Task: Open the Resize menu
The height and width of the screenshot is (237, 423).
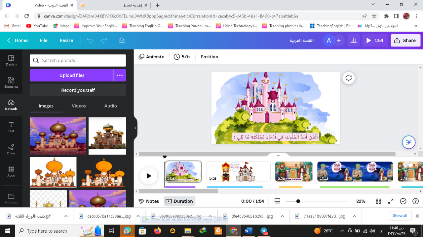Action: point(66,40)
